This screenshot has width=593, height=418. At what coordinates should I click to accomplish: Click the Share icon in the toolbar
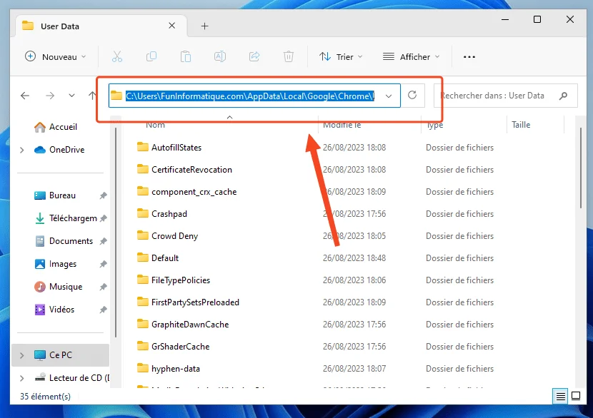[254, 56]
